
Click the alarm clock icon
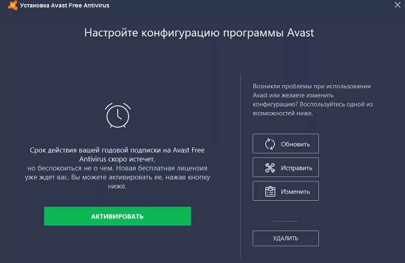pyautogui.click(x=118, y=116)
